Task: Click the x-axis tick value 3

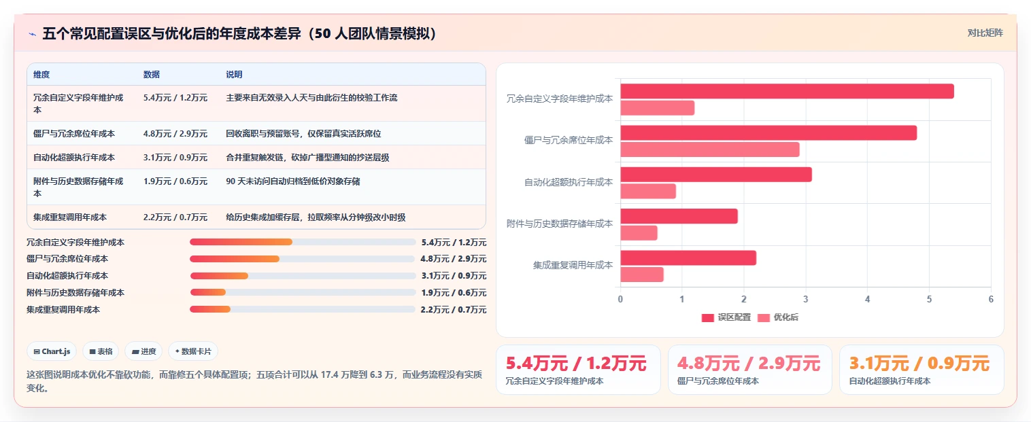Action: pyautogui.click(x=806, y=299)
